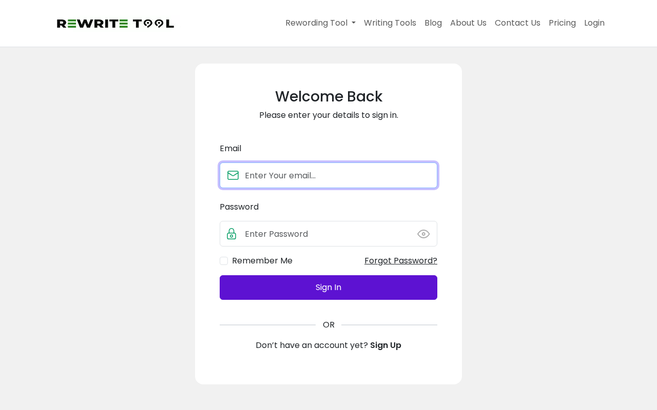This screenshot has height=410, width=657.
Task: Click Login in the navigation bar
Action: coord(594,23)
